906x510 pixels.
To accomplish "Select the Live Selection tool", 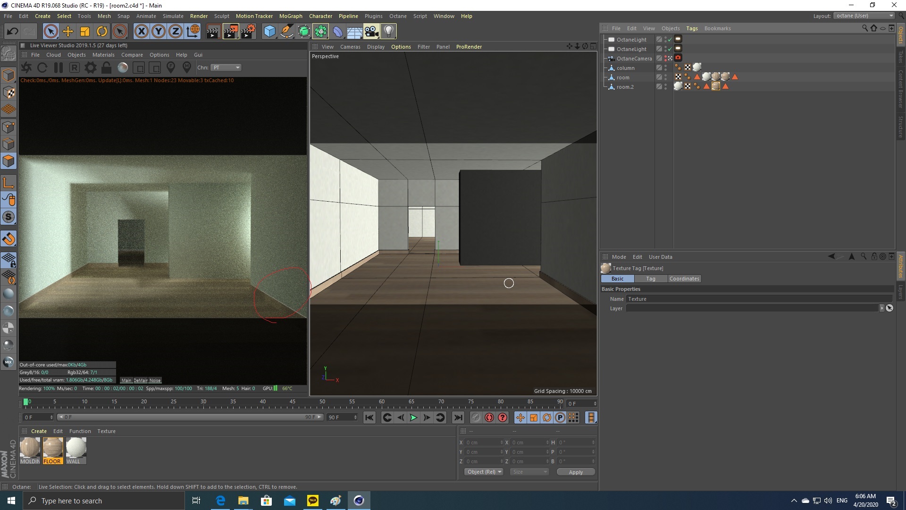I will tap(50, 32).
